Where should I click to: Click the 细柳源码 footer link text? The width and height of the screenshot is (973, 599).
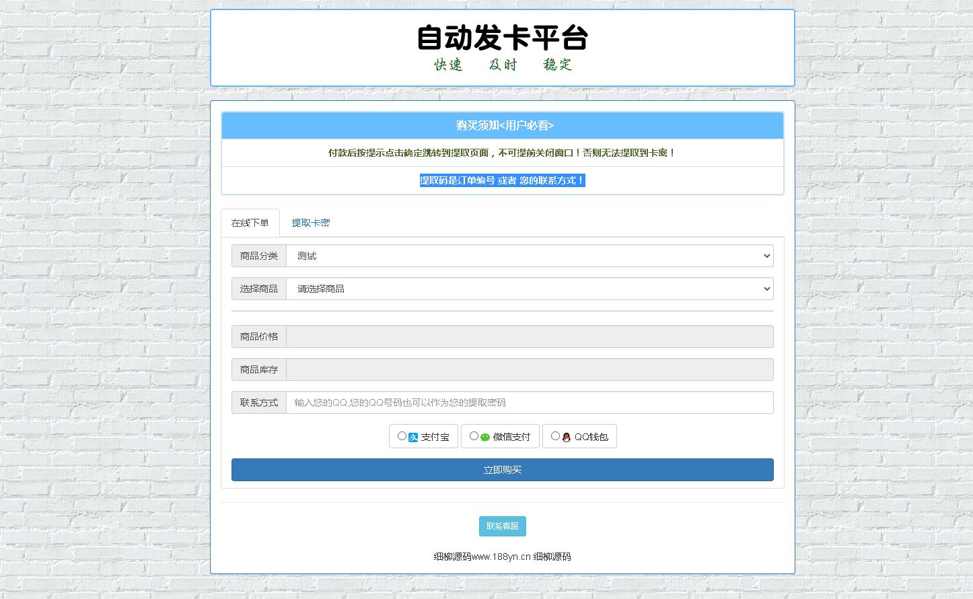[502, 557]
